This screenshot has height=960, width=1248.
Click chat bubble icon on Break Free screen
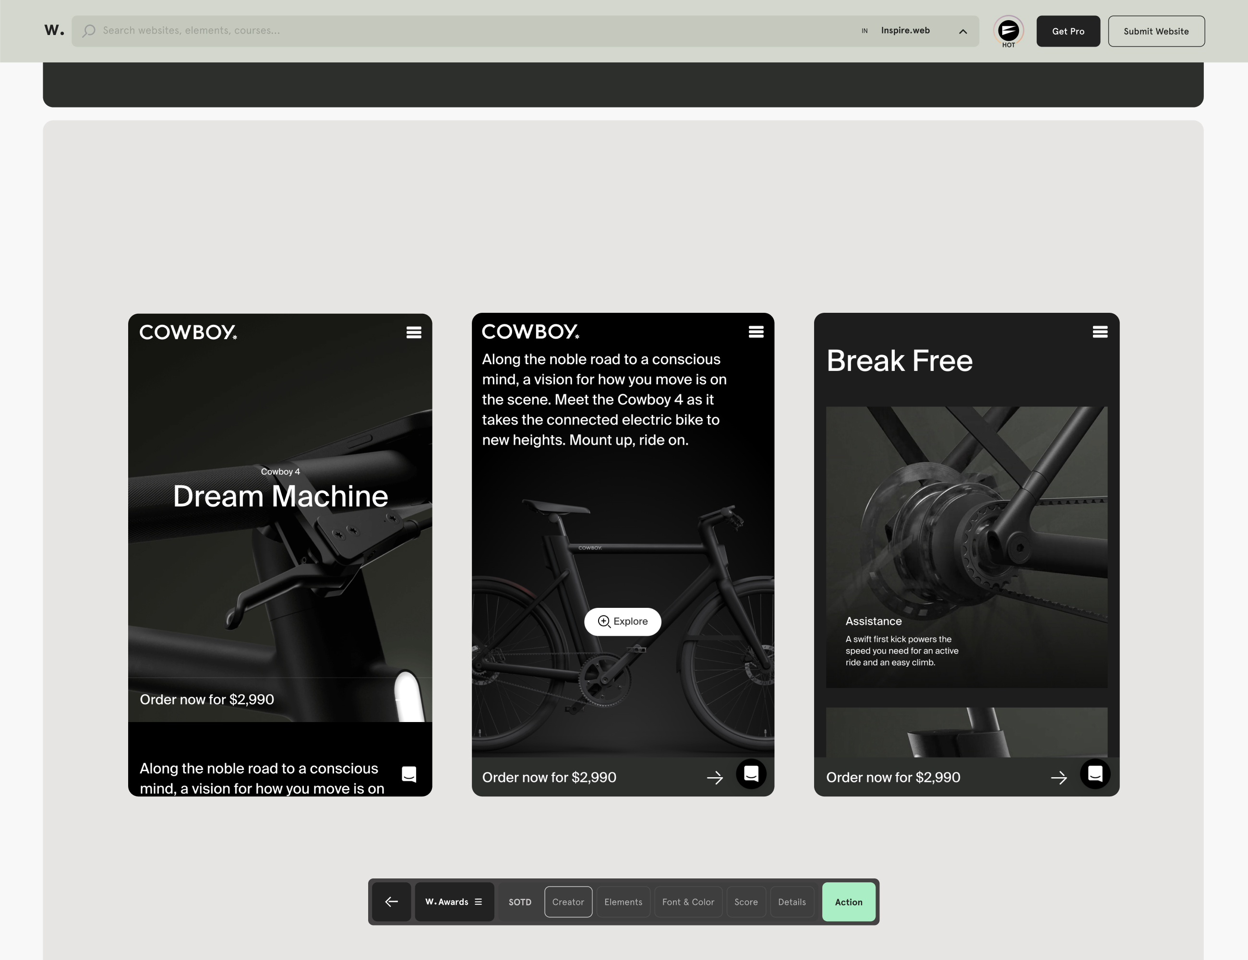click(x=1095, y=774)
